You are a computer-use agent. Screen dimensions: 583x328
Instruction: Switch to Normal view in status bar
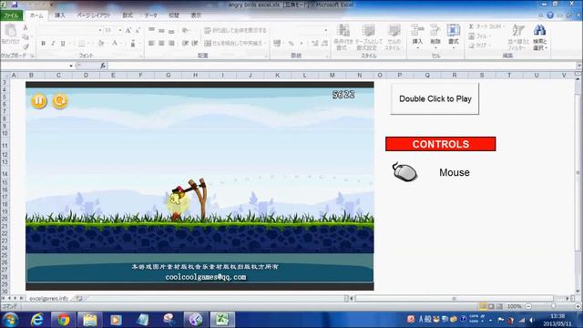(x=483, y=306)
